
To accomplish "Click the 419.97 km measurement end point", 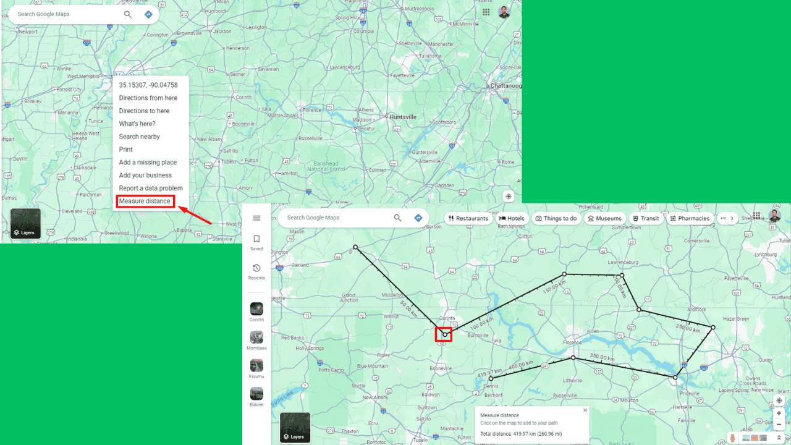I will pos(491,379).
